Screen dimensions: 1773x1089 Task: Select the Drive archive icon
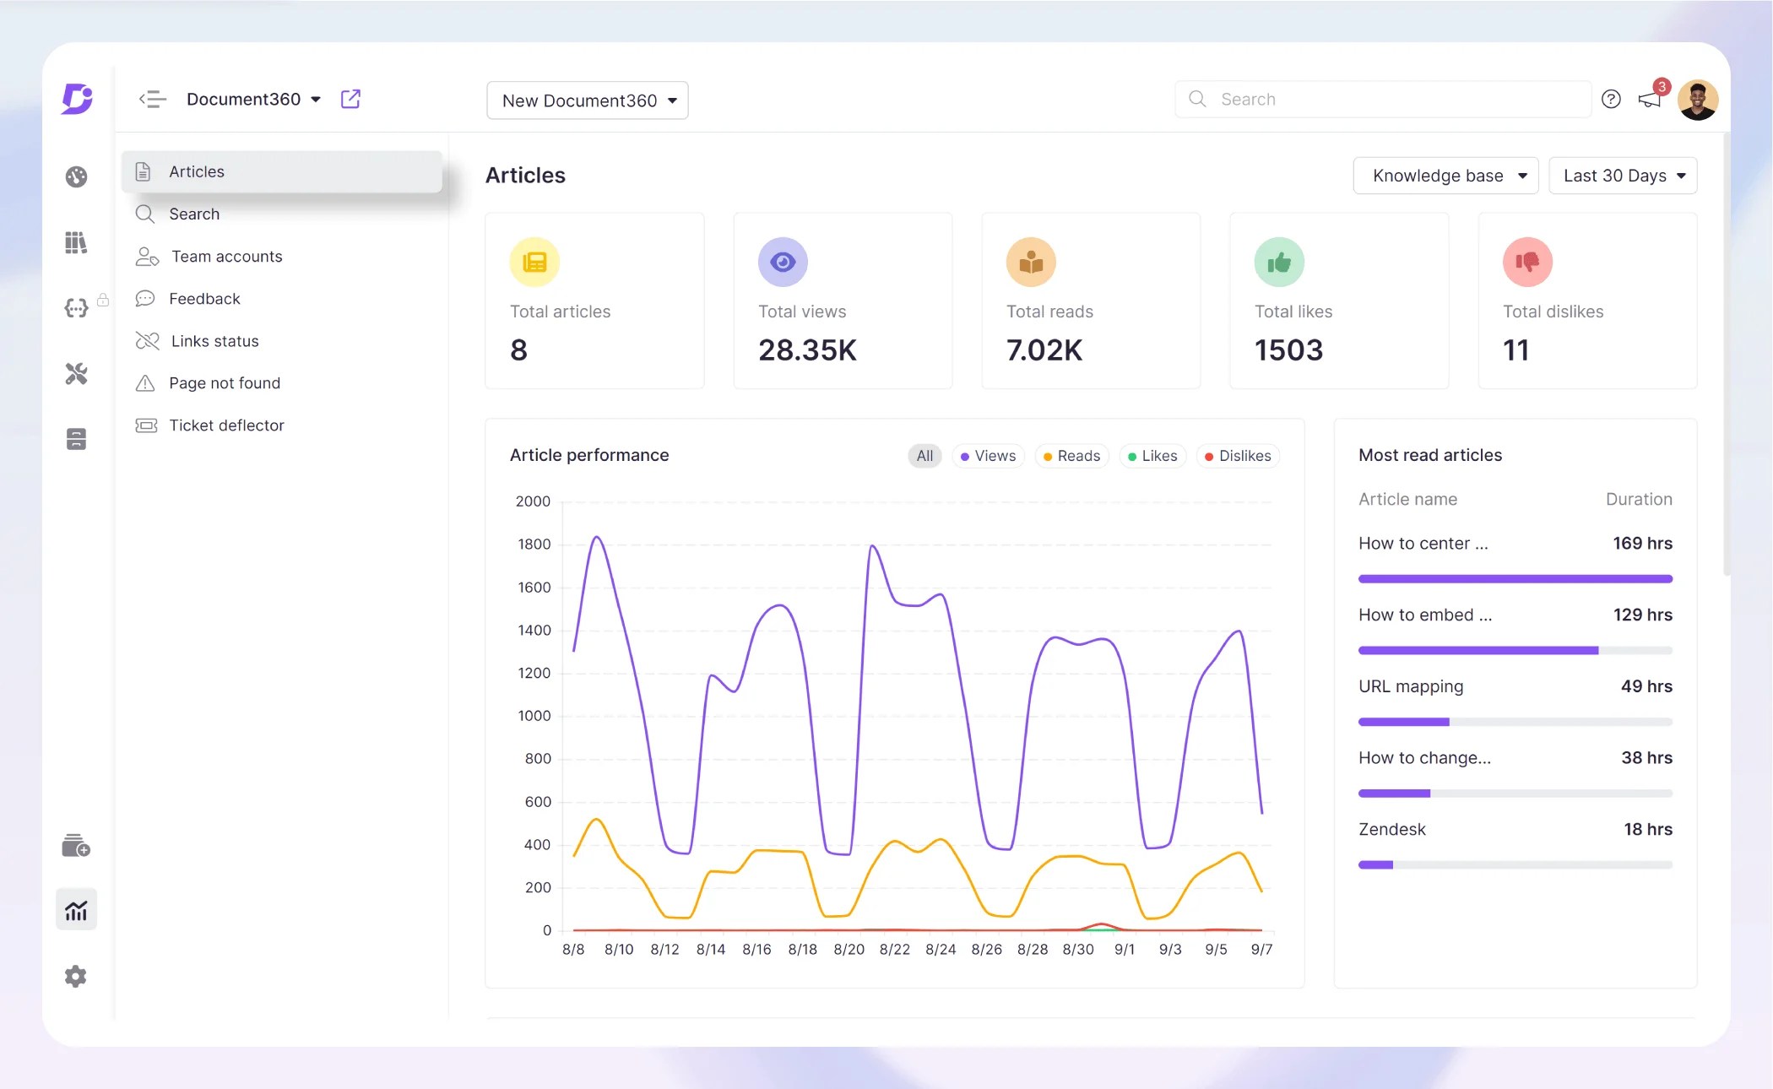point(76,438)
